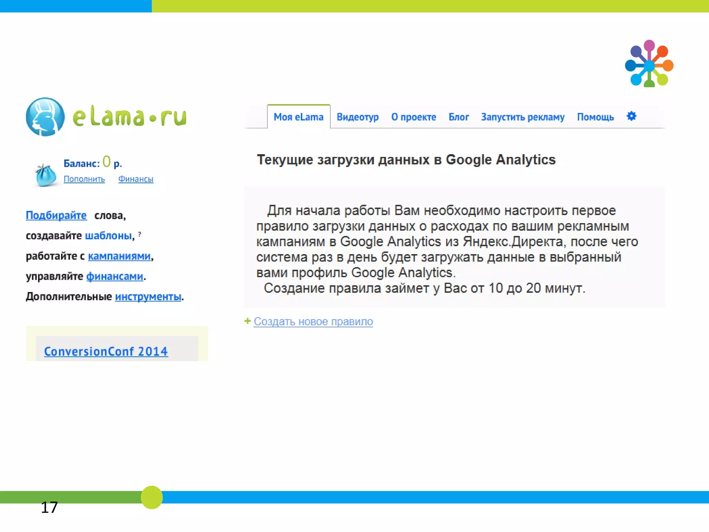Open the Блог menu item

coord(458,117)
